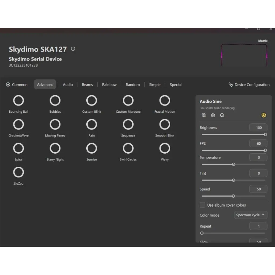Select the Smooth Blink effect
This screenshot has height=275, width=275.
[165, 124]
